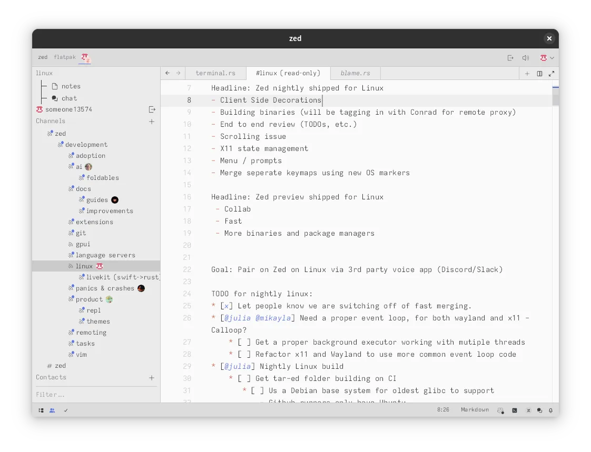Click the zoom pane expand icon
Screen dimensions: 591x452
pos(551,74)
